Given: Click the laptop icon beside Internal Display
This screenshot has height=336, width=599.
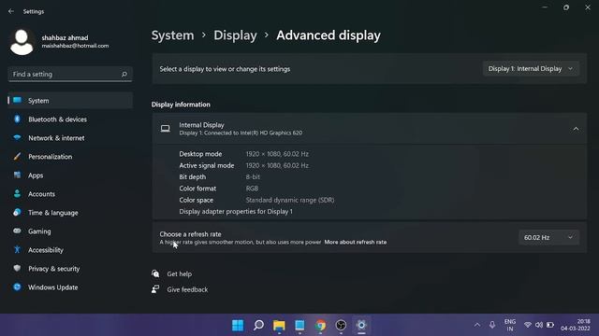Looking at the screenshot, I should pos(166,129).
